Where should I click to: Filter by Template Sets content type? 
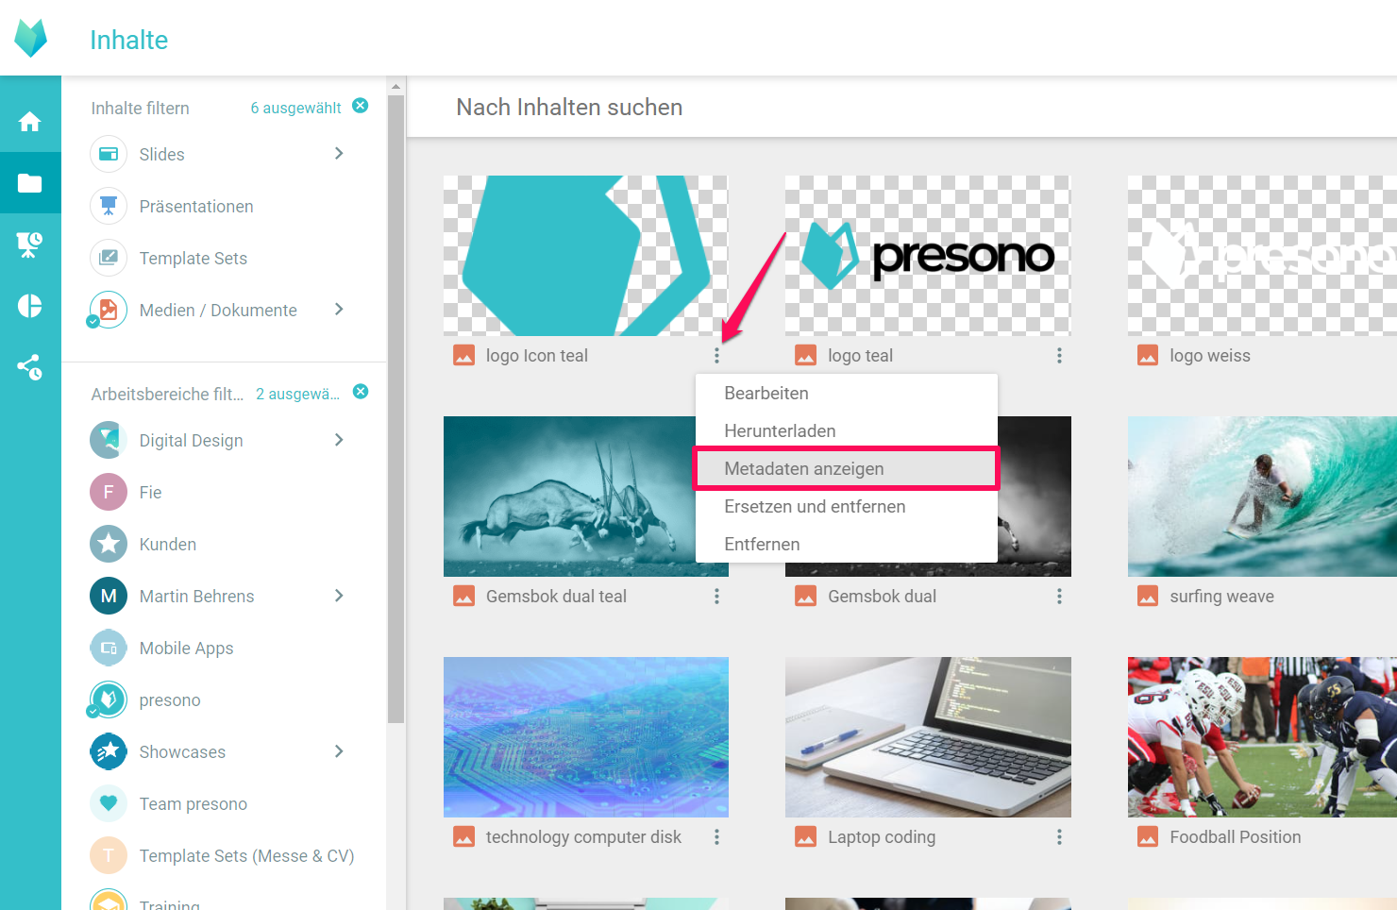click(193, 258)
